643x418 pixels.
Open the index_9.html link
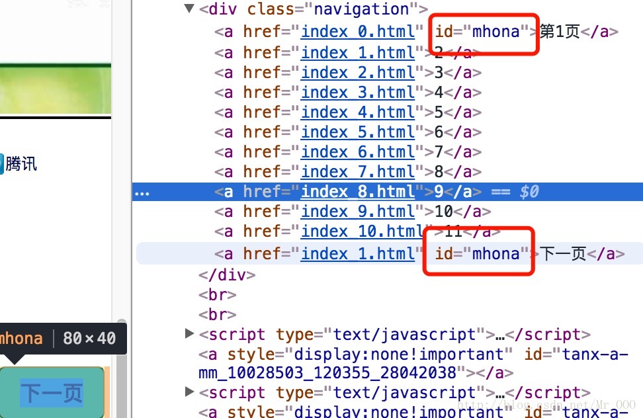(358, 212)
